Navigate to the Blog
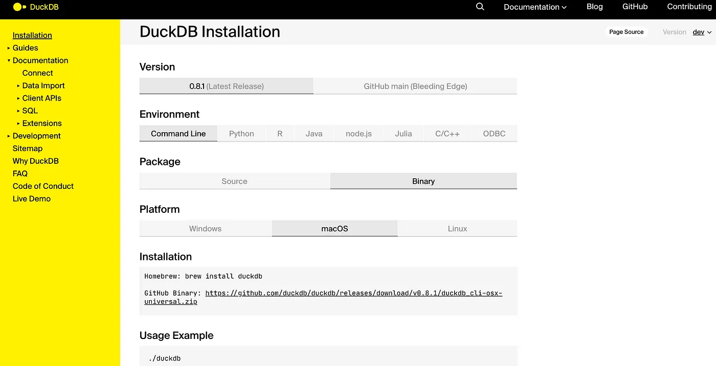Screen dimensions: 716x366 coord(594,7)
